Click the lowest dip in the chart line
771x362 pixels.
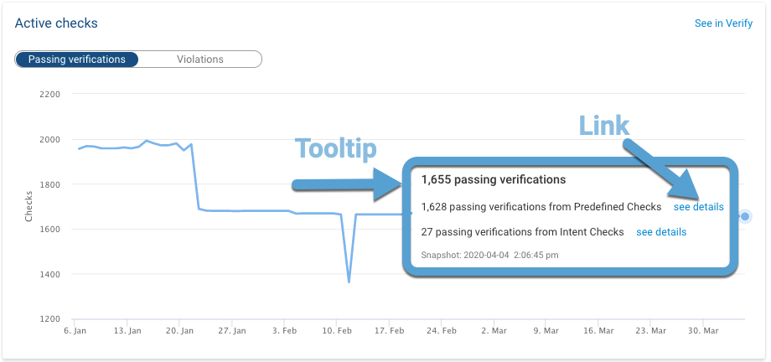(x=349, y=282)
